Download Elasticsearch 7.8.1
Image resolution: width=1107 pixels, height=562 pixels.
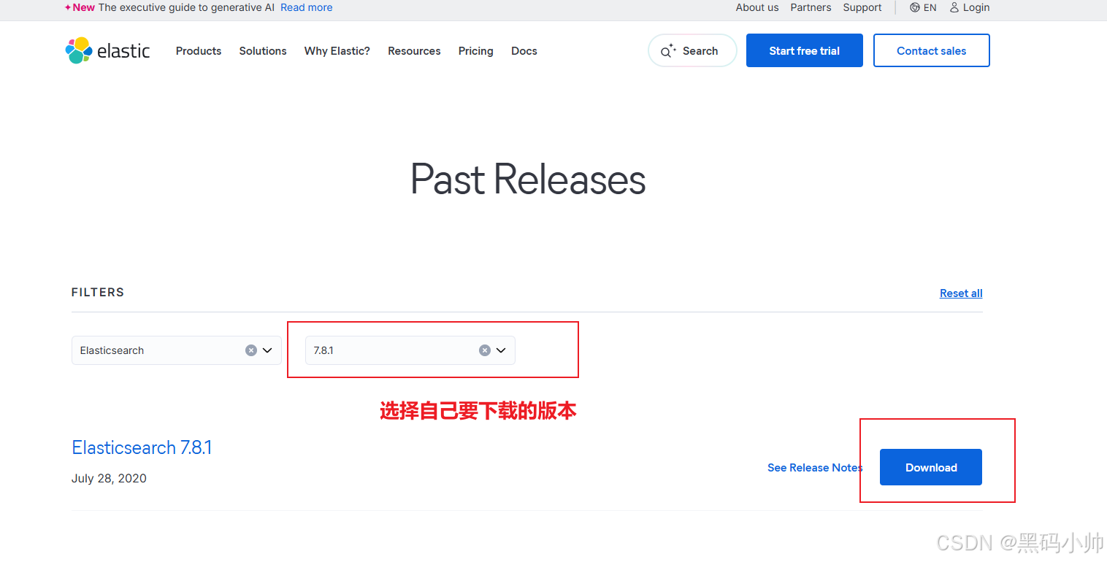(931, 467)
